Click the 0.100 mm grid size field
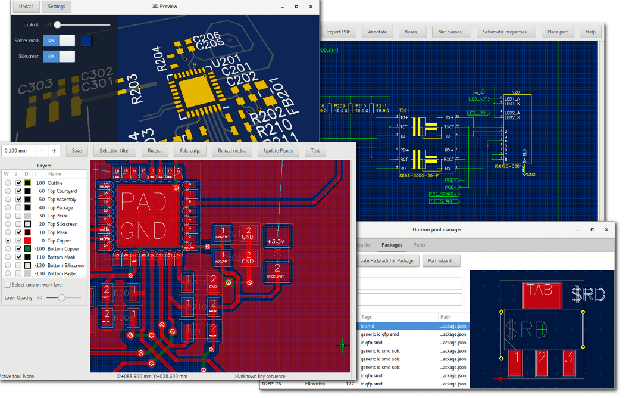This screenshot has width=632, height=398. pyautogui.click(x=19, y=151)
